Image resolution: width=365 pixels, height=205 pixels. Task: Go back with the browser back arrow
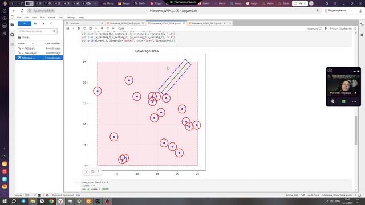pos(14,11)
